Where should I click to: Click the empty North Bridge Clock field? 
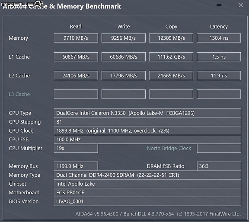coord(219,149)
